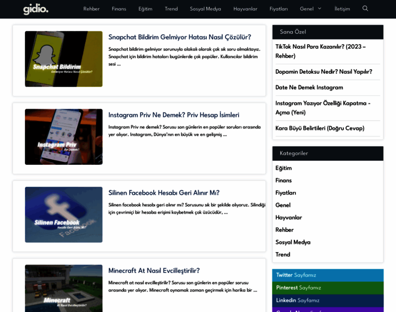Visit the Linkedin Sayfamız button
Screen dimensions: 396x312
[x=328, y=301]
